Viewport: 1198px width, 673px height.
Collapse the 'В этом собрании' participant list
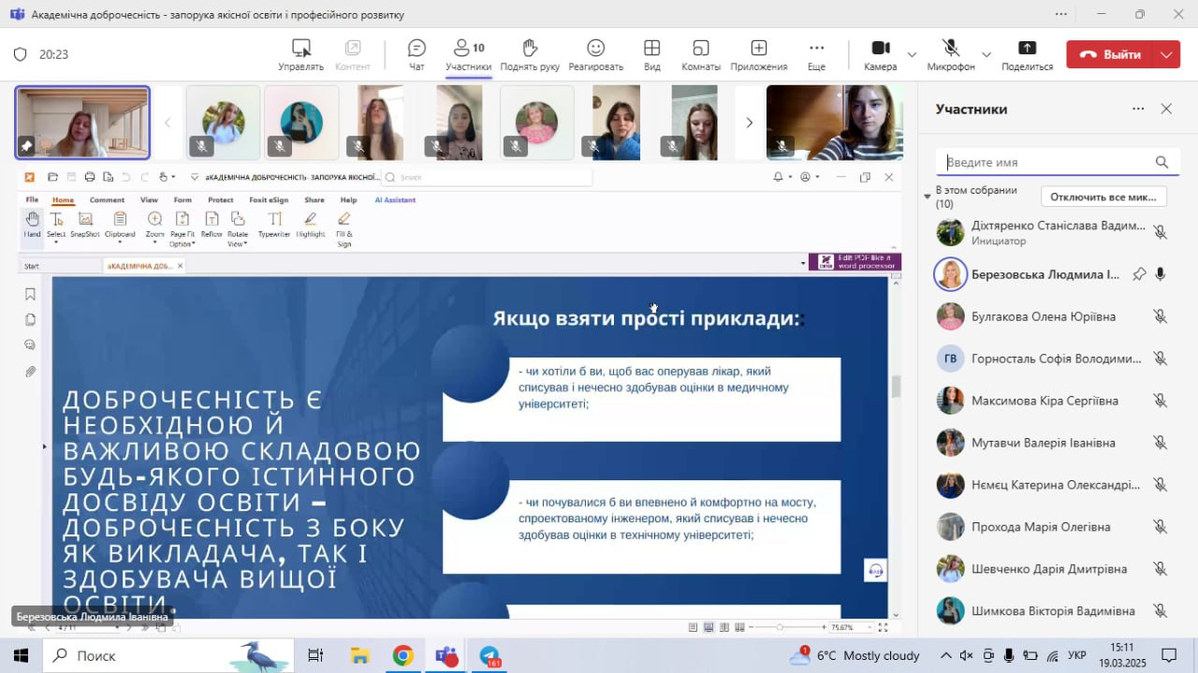(x=928, y=197)
